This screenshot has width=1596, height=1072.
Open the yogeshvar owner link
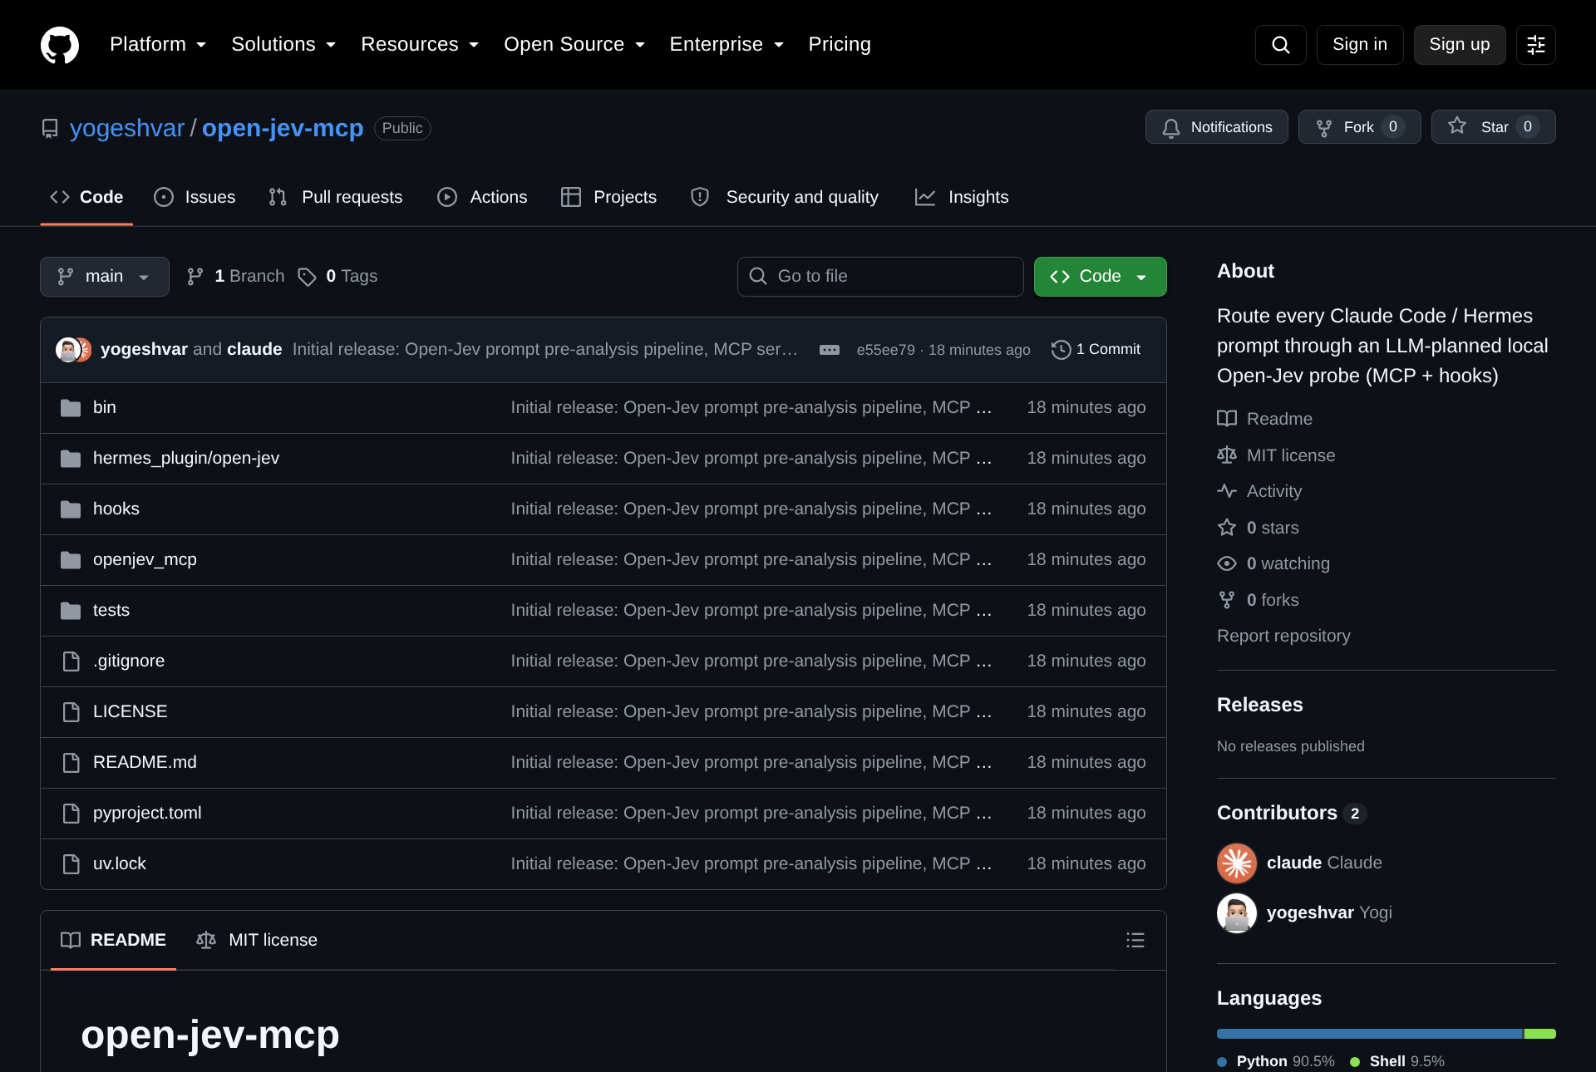127,129
